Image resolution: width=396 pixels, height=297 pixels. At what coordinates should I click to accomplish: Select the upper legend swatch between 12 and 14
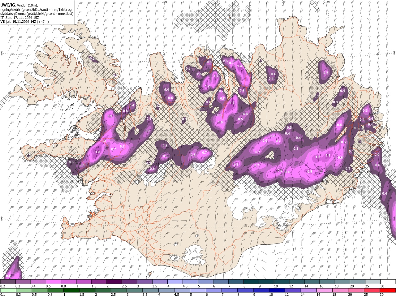297,282
